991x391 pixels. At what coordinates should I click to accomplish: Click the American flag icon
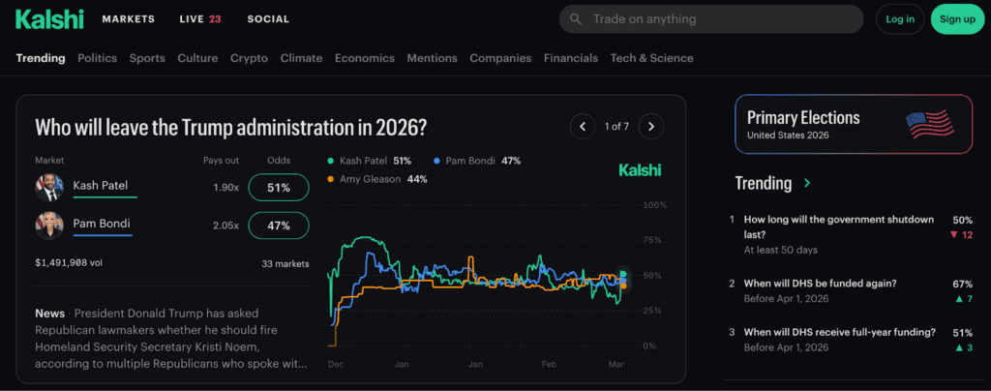[929, 124]
